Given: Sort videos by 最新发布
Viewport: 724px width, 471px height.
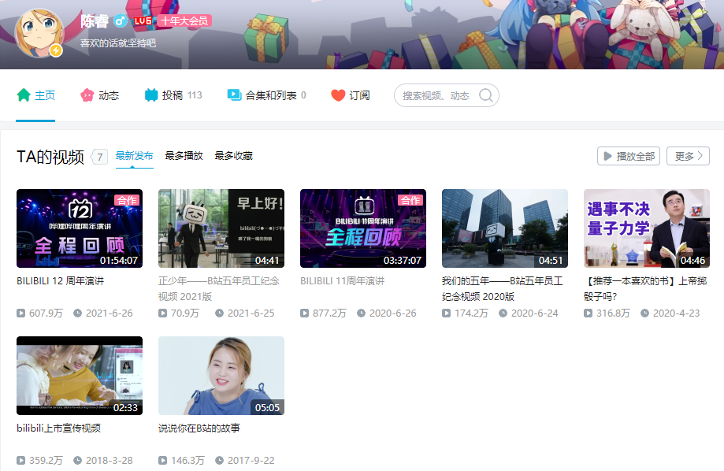Looking at the screenshot, I should coord(134,156).
